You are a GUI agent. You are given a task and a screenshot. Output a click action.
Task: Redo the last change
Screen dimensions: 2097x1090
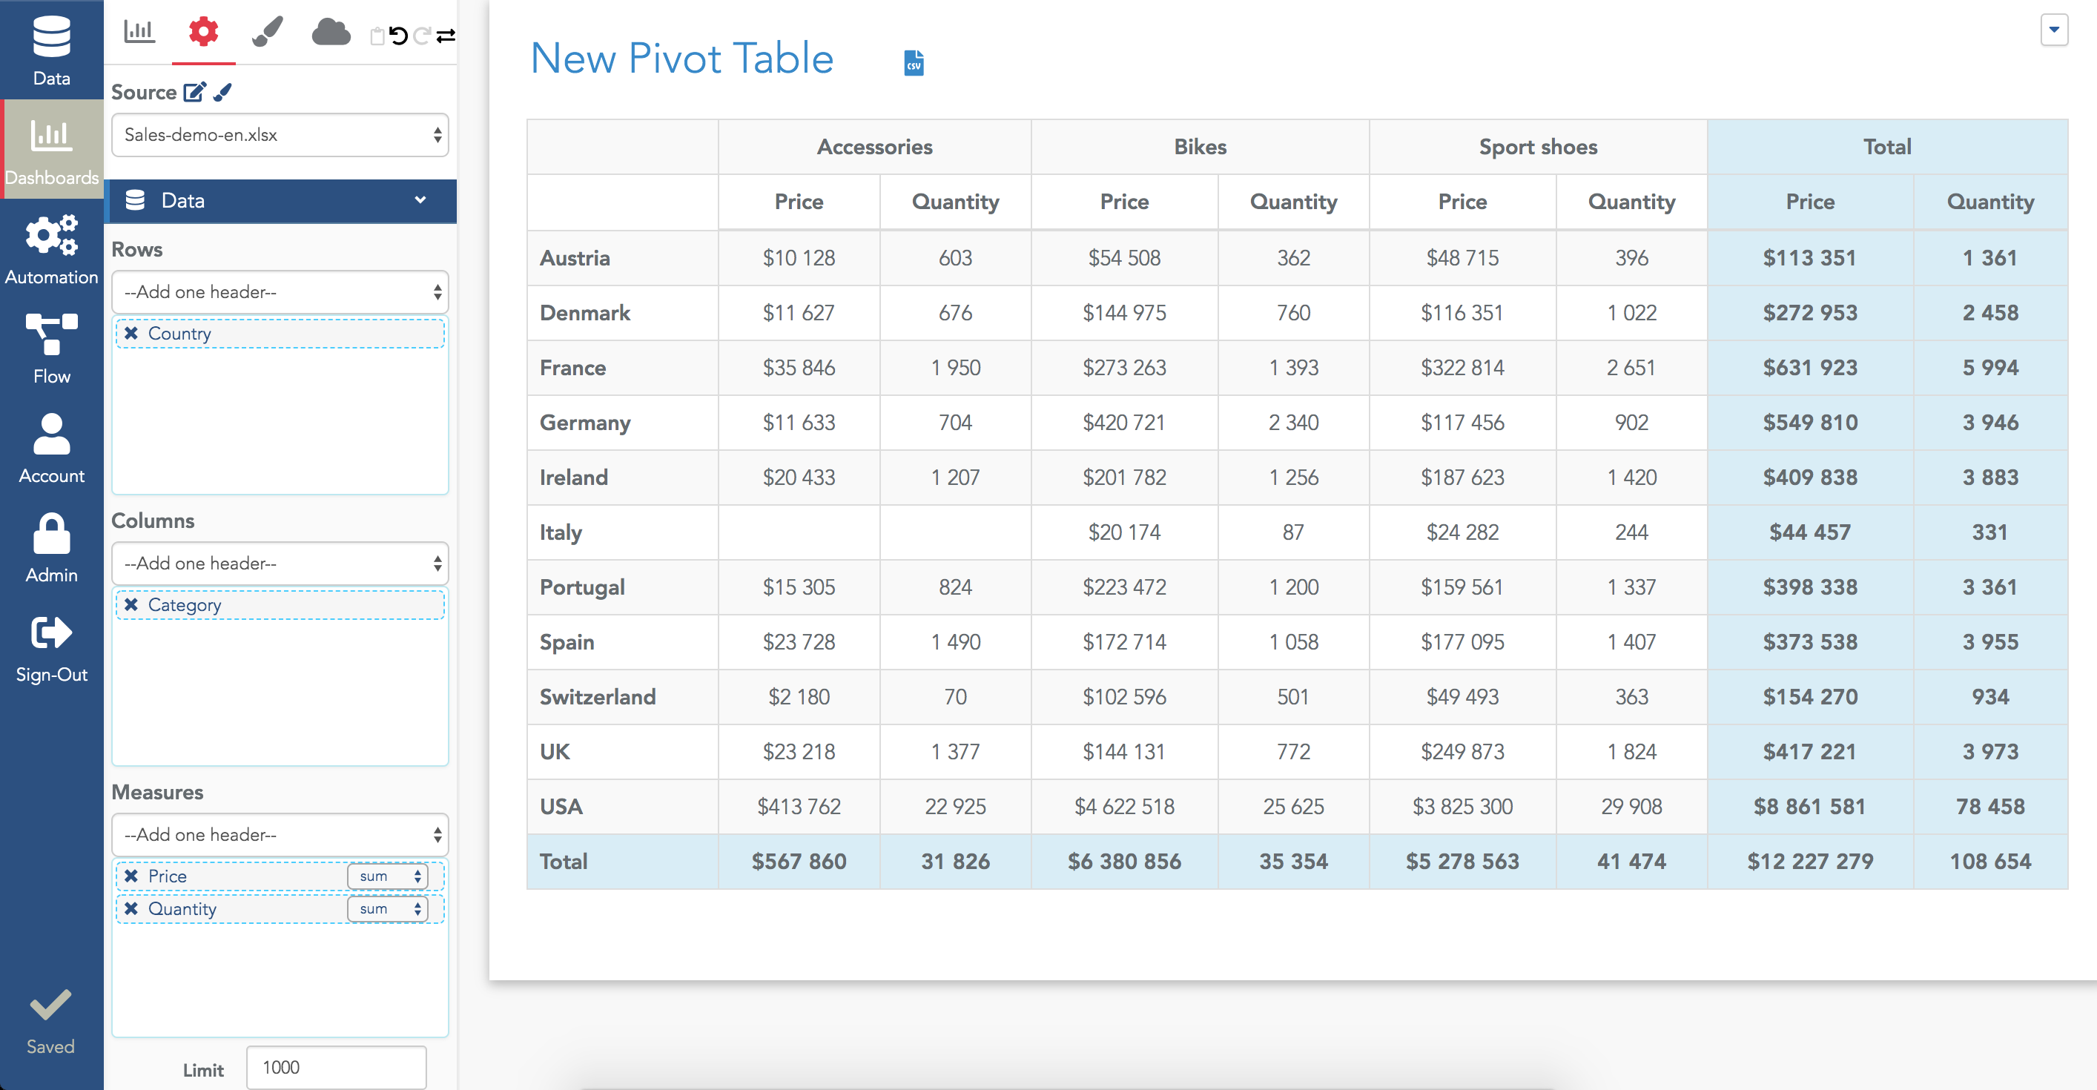[422, 36]
